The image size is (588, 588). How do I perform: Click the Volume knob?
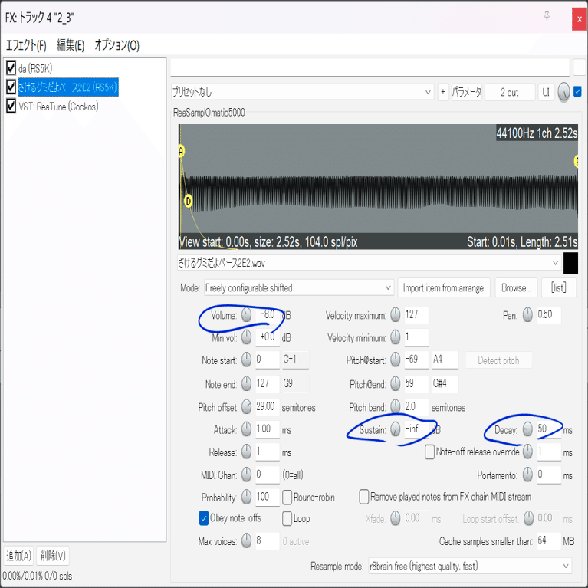246,315
